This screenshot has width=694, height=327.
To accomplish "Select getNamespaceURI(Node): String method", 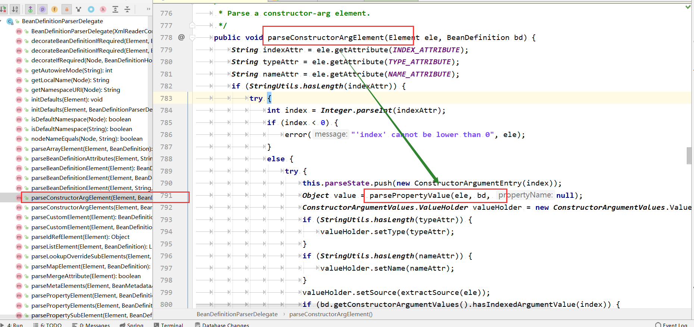I will coord(76,90).
